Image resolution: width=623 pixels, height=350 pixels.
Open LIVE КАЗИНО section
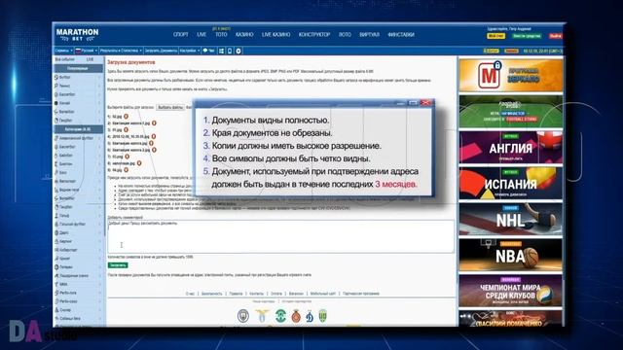[276, 35]
